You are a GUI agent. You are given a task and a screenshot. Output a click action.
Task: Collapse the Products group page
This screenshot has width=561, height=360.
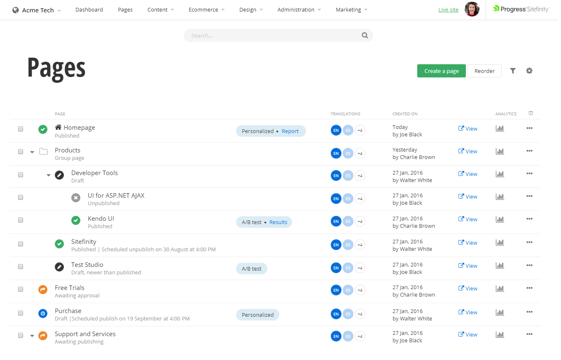pyautogui.click(x=32, y=152)
